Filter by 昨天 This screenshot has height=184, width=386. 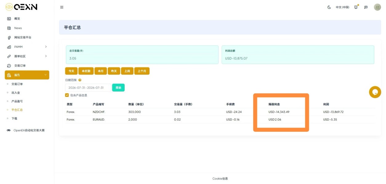[114, 71]
